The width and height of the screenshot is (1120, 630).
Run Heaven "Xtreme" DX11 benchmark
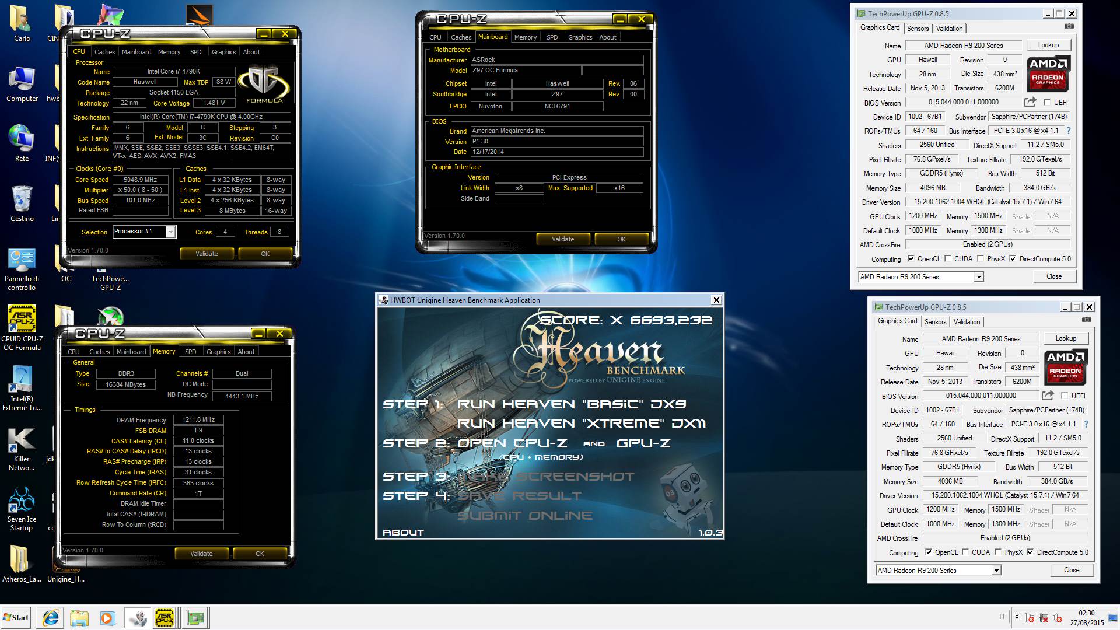click(x=581, y=423)
